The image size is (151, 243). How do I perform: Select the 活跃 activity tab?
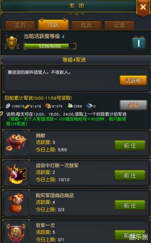point(53,24)
